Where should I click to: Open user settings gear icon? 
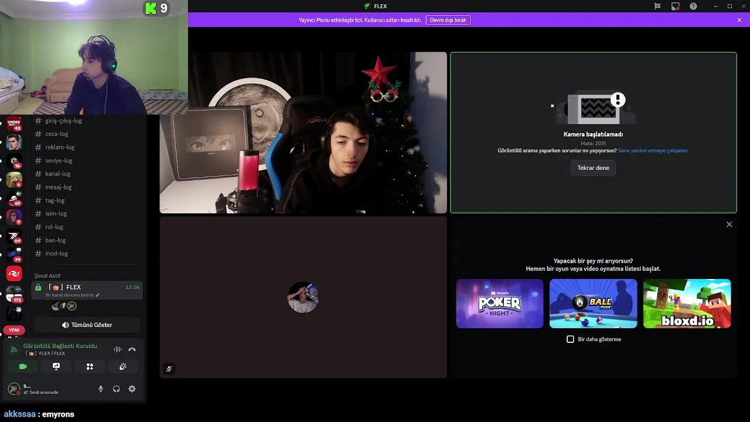[x=132, y=389]
